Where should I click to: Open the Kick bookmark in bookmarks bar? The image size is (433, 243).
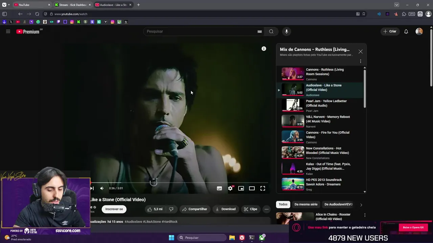(x=78, y=22)
